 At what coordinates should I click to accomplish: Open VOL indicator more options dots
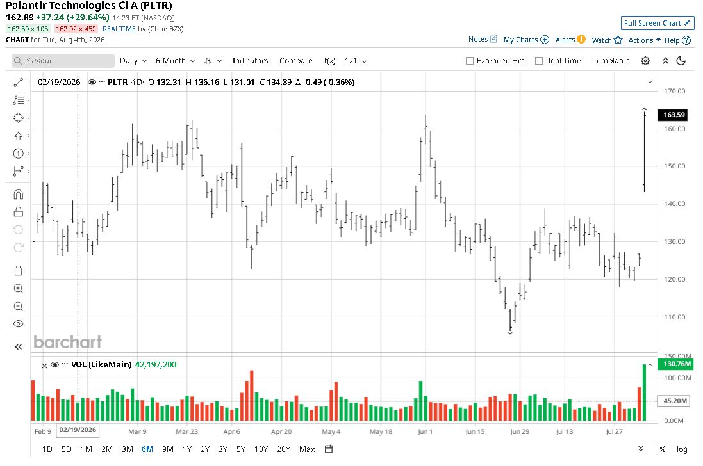(65, 364)
